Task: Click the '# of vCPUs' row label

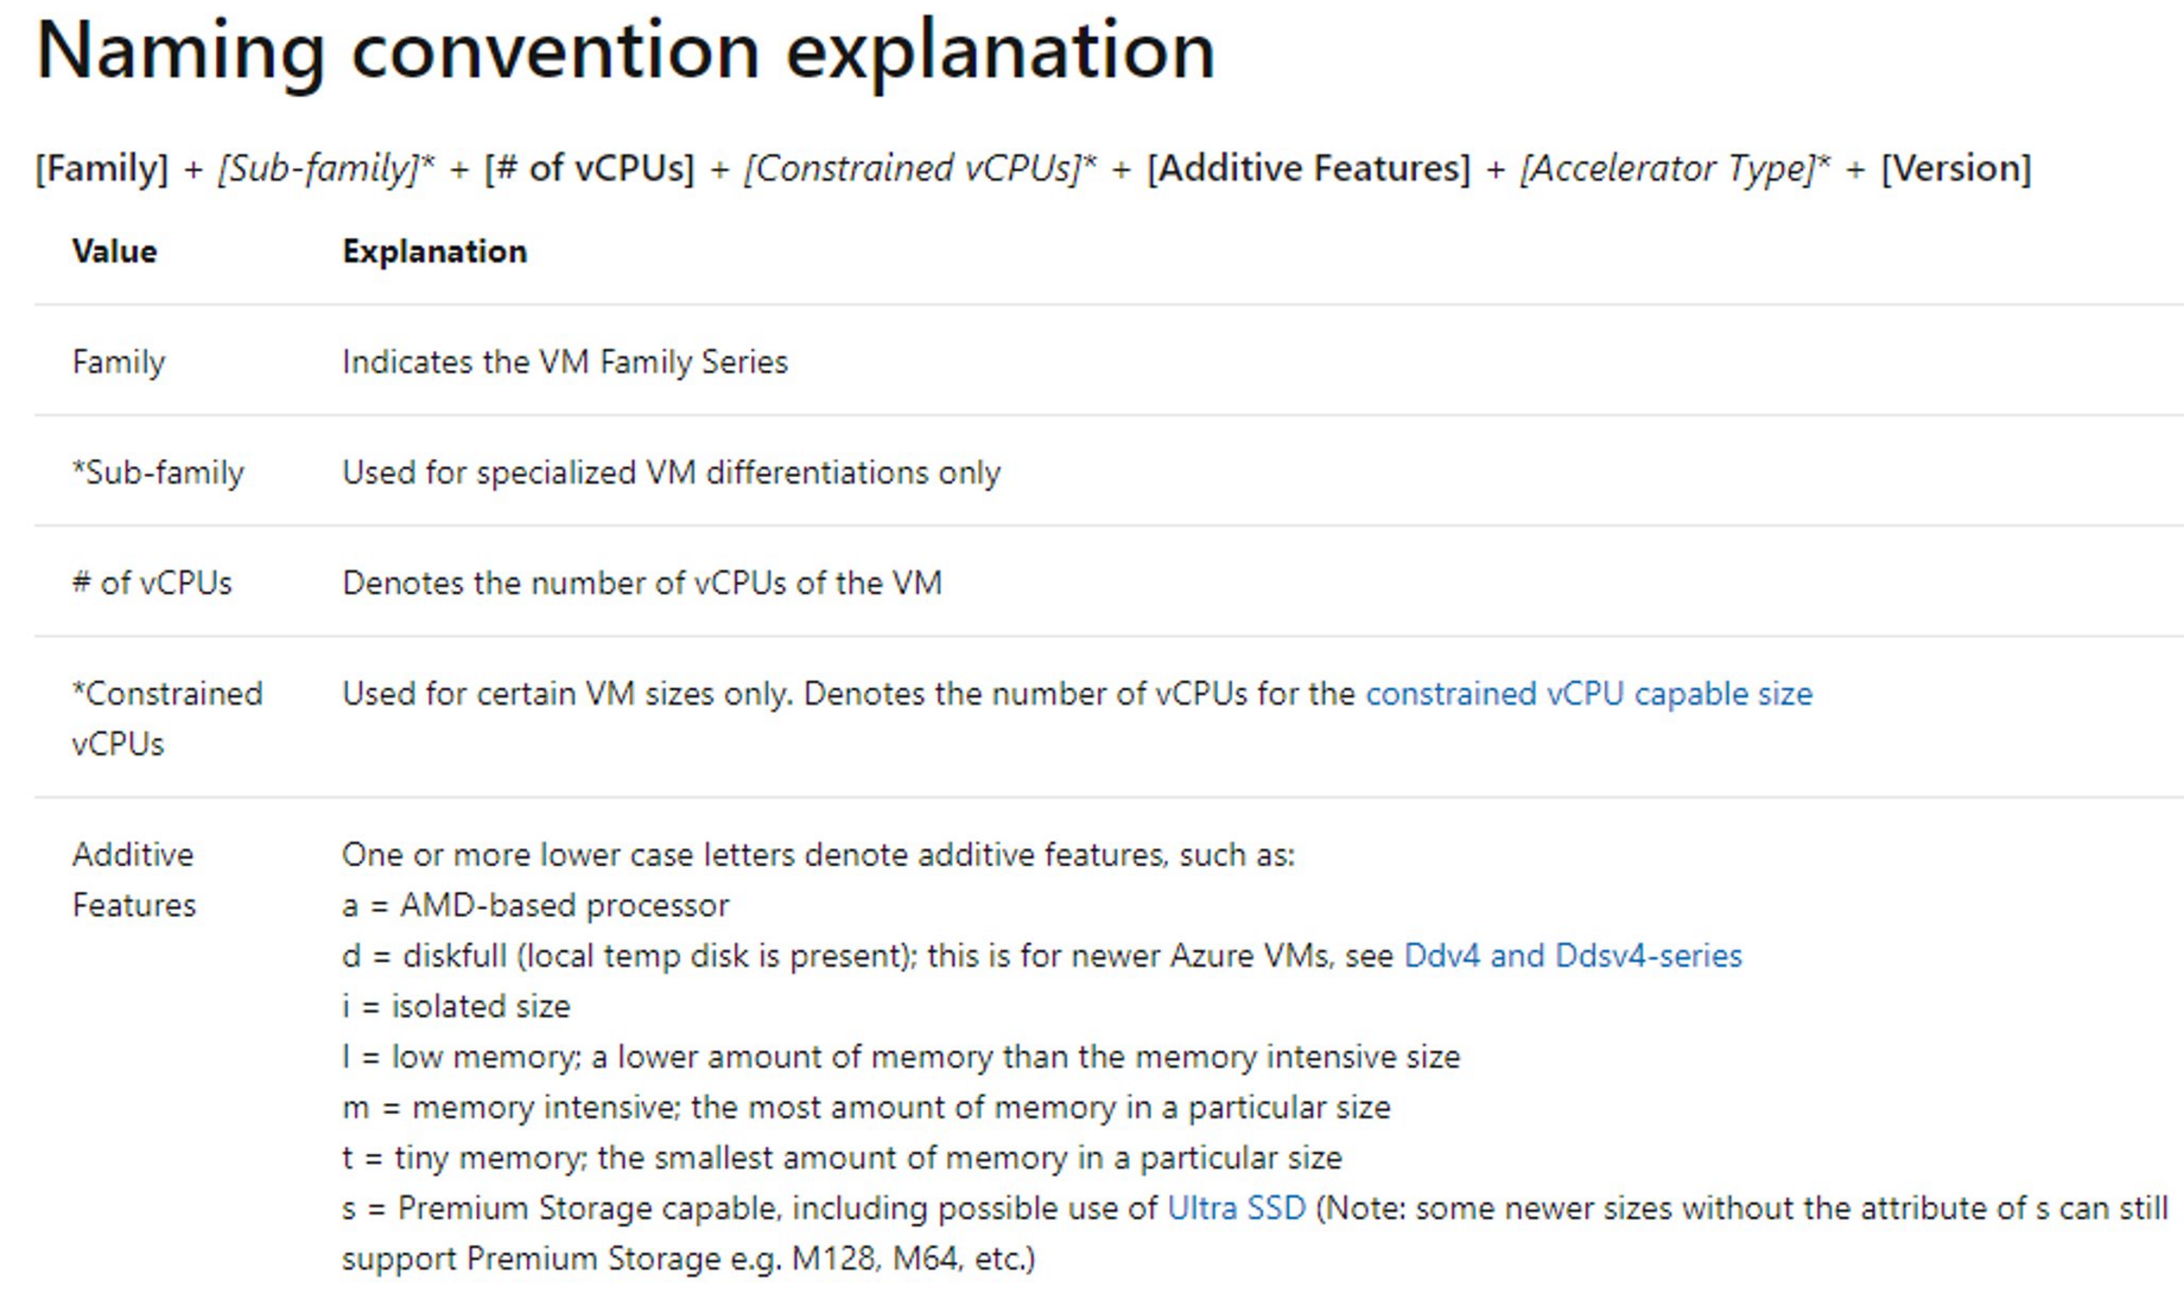Action: coord(151,582)
